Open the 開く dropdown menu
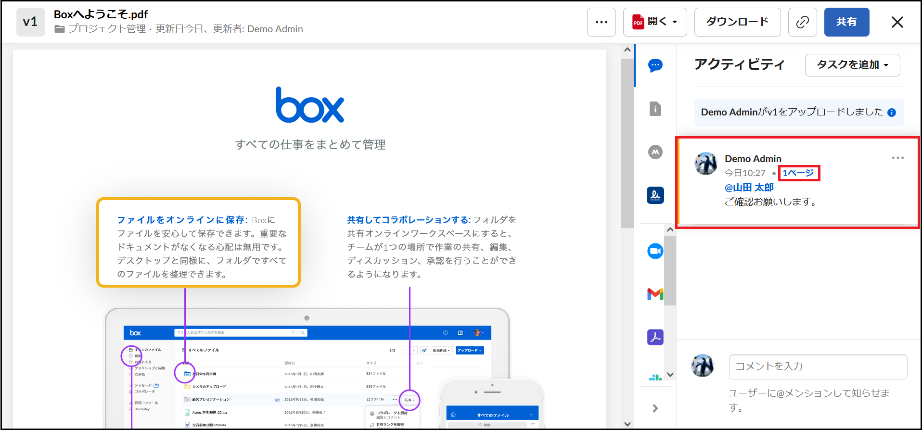Viewport: 922px width, 430px height. (x=654, y=22)
